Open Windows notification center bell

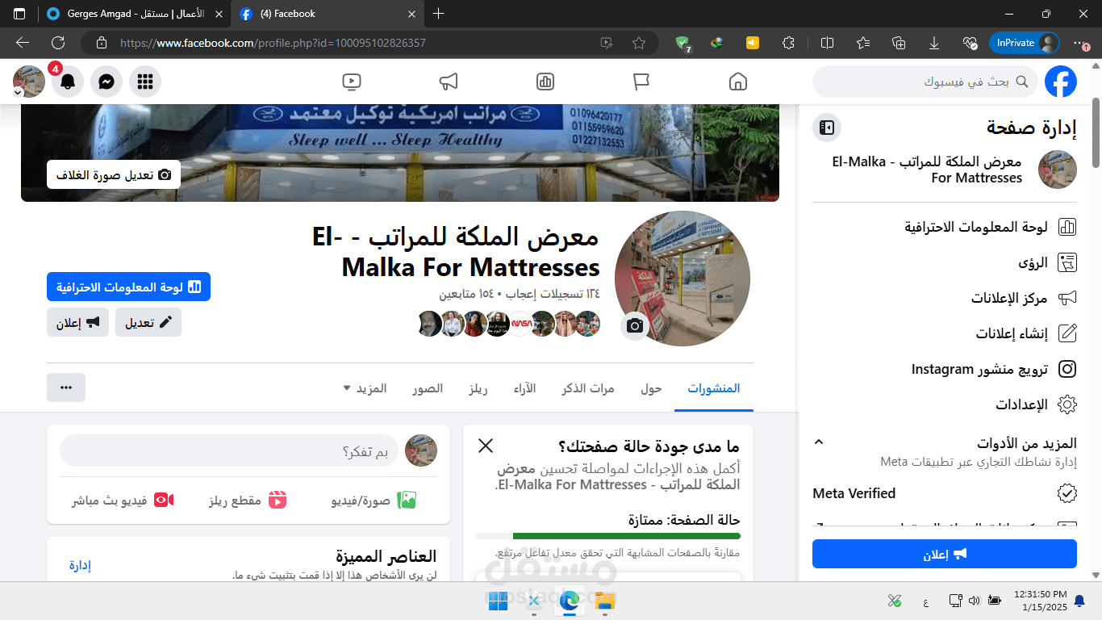(x=1079, y=600)
